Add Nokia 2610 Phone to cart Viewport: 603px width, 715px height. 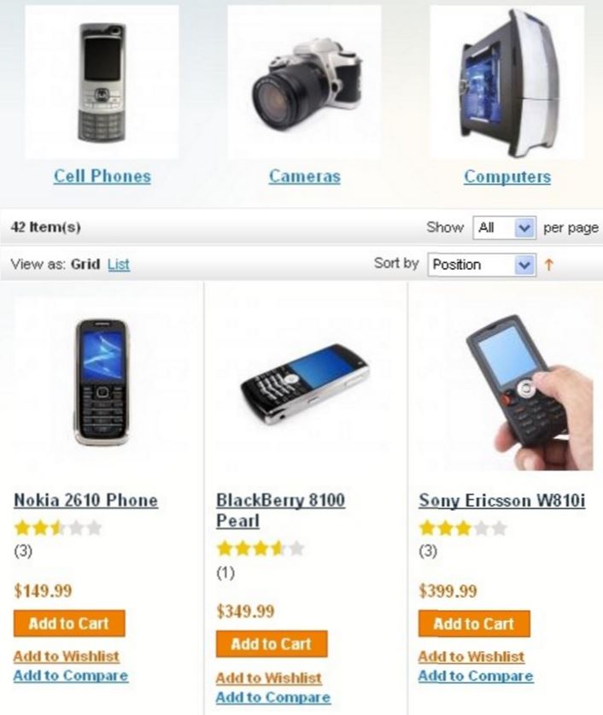click(69, 624)
